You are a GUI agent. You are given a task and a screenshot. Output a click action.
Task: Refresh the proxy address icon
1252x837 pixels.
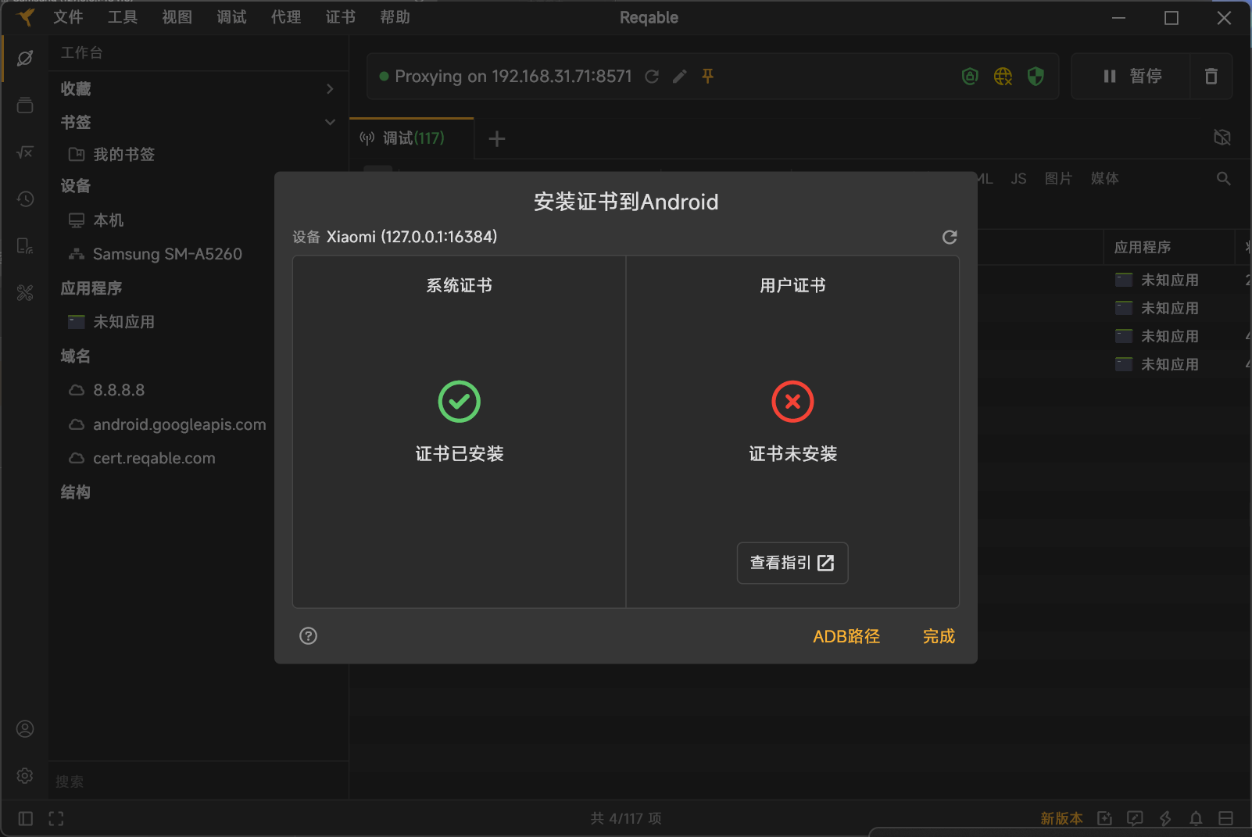(x=652, y=77)
